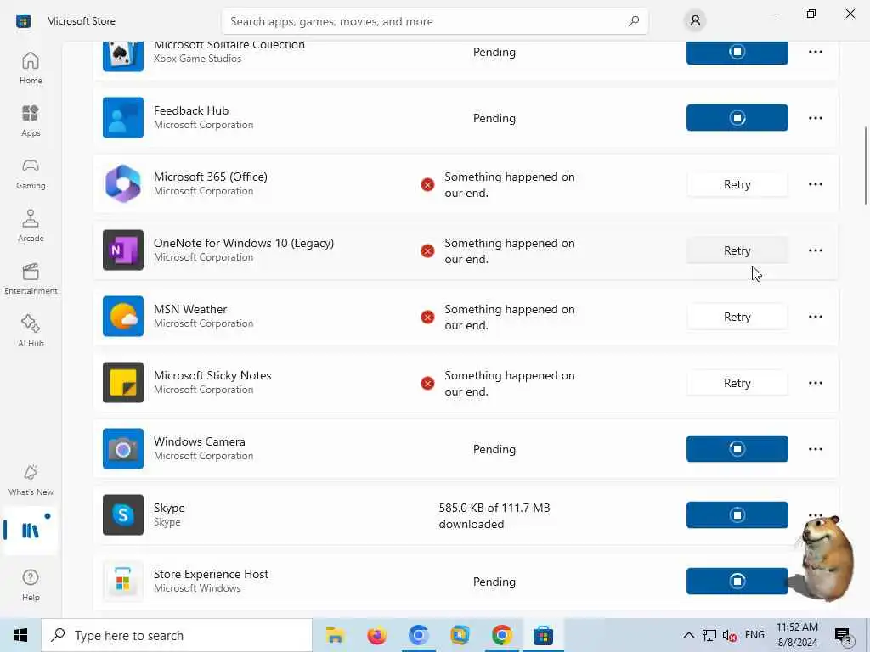Open more options for MSN Weather
Screen dimensions: 870x652
click(815, 317)
